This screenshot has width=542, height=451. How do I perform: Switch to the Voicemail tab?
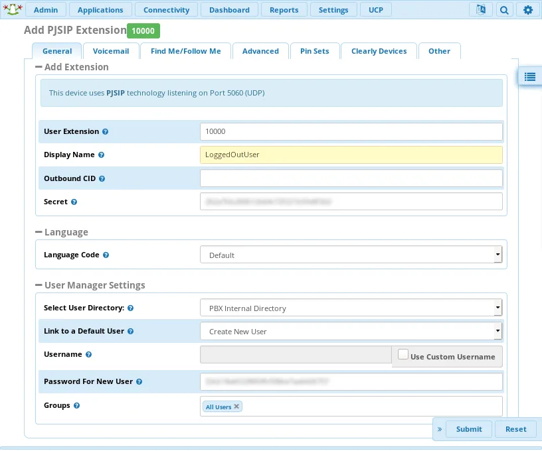111,51
